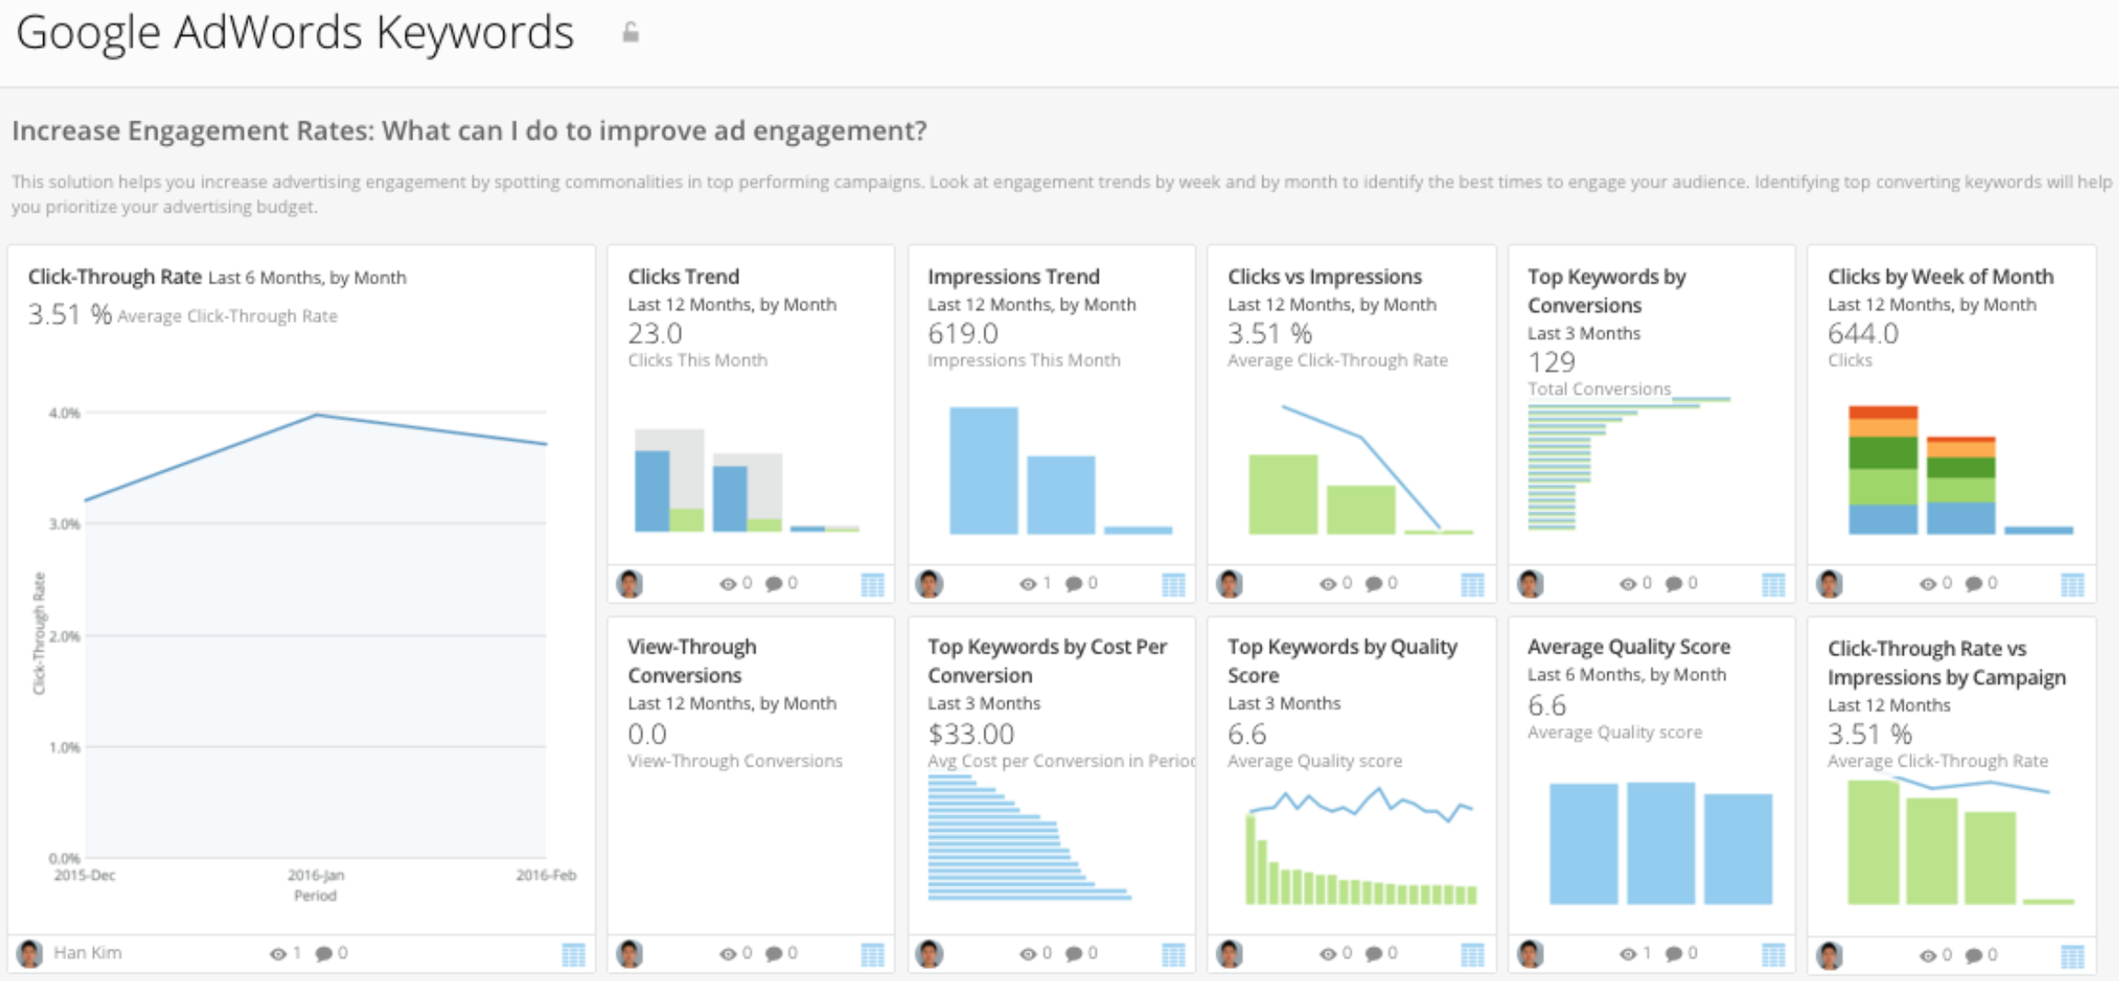Select the Click-Through Rate card title
The image size is (2119, 981).
click(x=114, y=277)
